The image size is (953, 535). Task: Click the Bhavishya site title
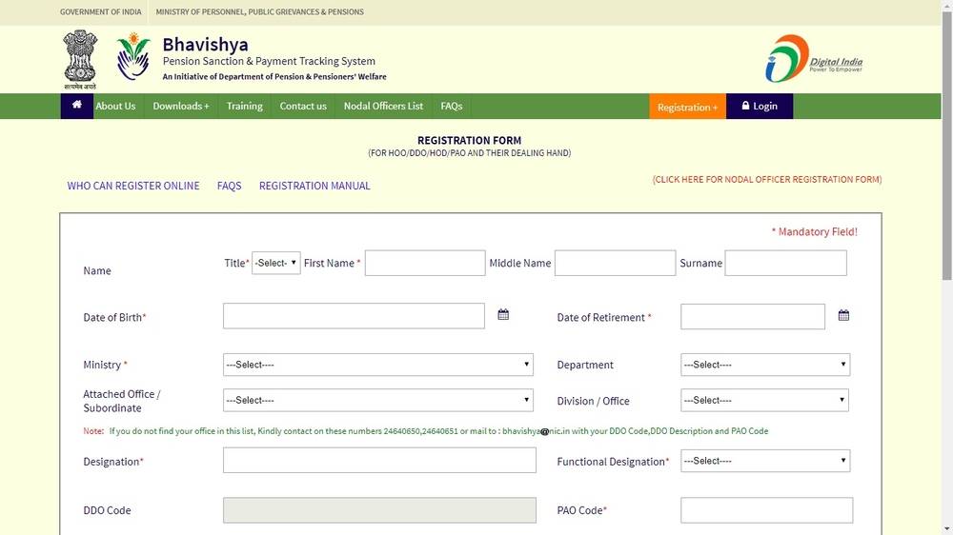pos(206,45)
